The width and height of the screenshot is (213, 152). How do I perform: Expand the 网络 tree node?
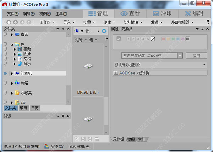[12, 83]
